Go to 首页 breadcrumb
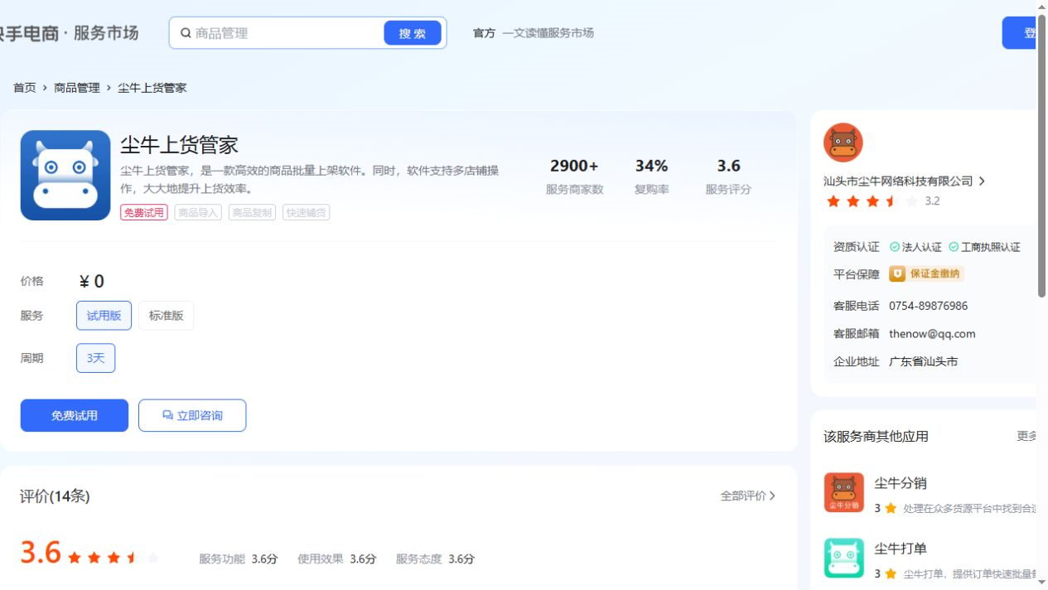Viewport: 1048px width, 590px height. click(25, 88)
